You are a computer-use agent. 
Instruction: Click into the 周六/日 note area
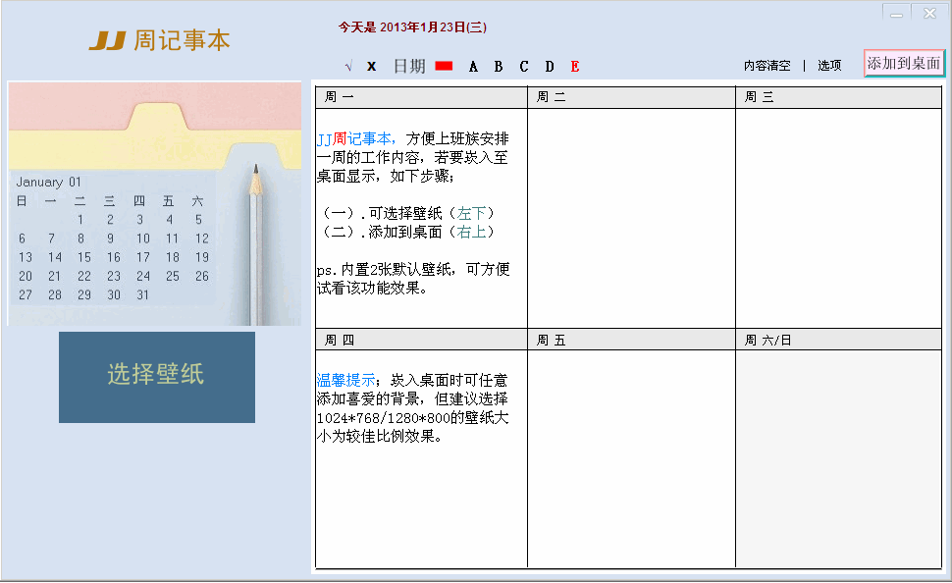838,457
